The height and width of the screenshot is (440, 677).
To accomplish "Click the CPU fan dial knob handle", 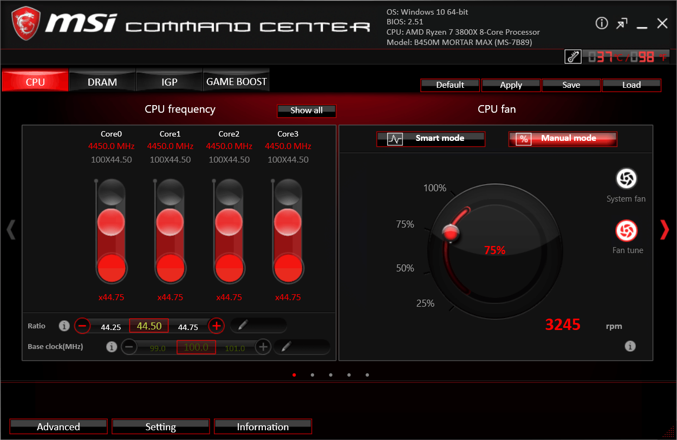I will coord(451,234).
